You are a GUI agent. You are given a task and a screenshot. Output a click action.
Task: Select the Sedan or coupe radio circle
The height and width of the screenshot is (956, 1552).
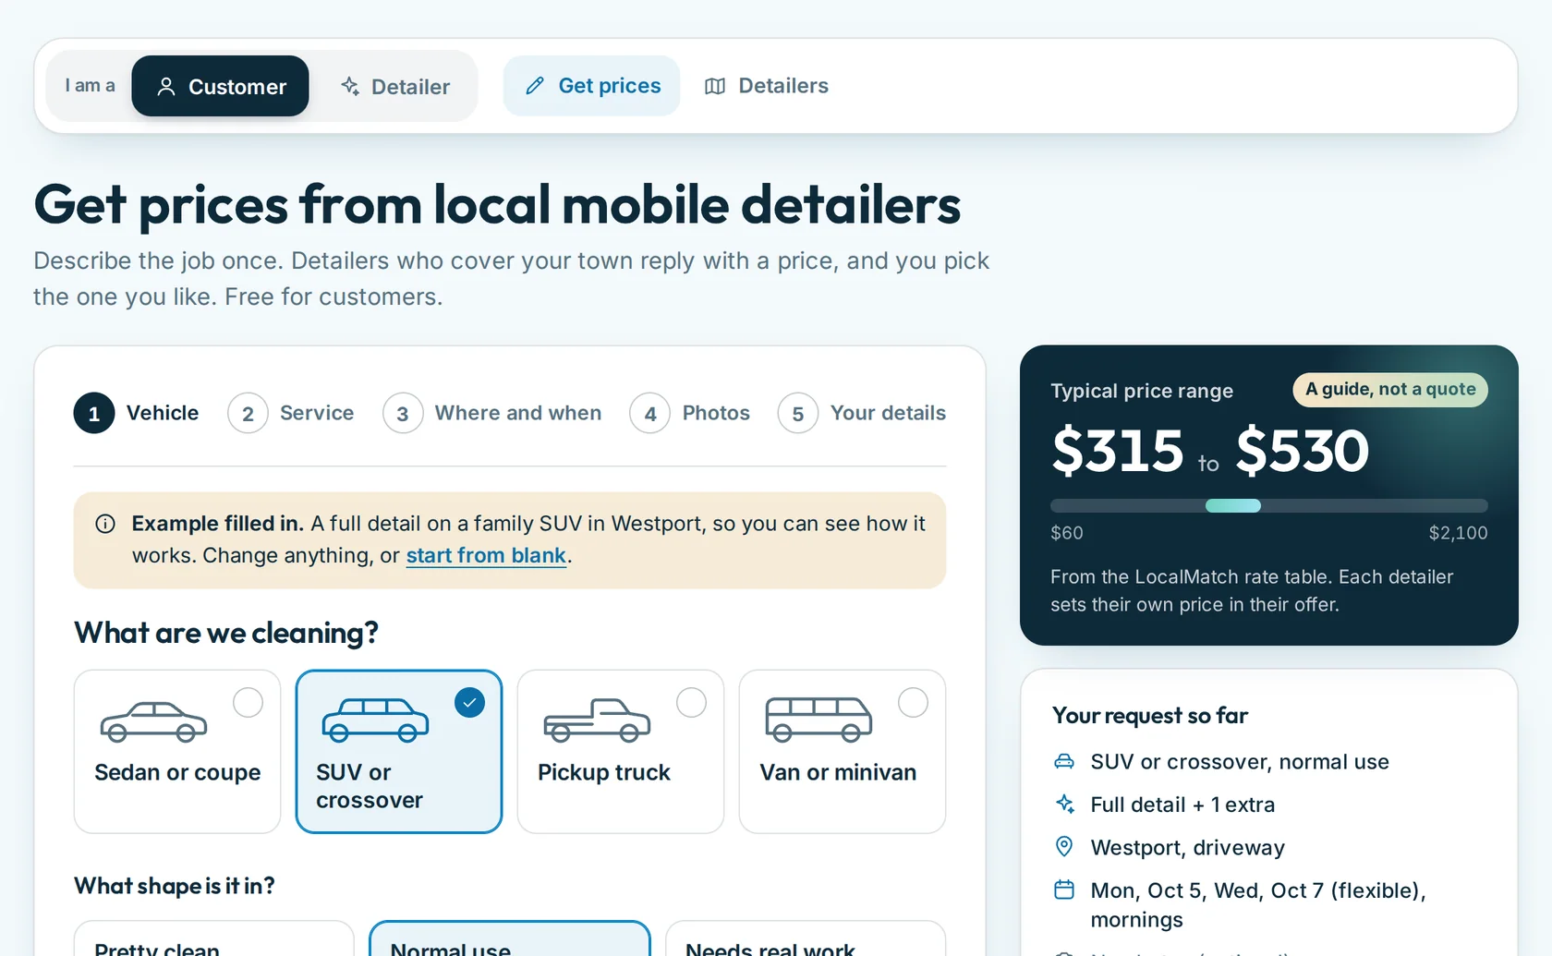(248, 703)
